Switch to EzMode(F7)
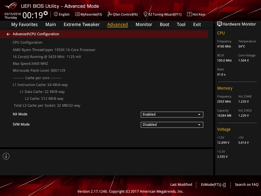This screenshot has width=261, height=196. [x=213, y=185]
